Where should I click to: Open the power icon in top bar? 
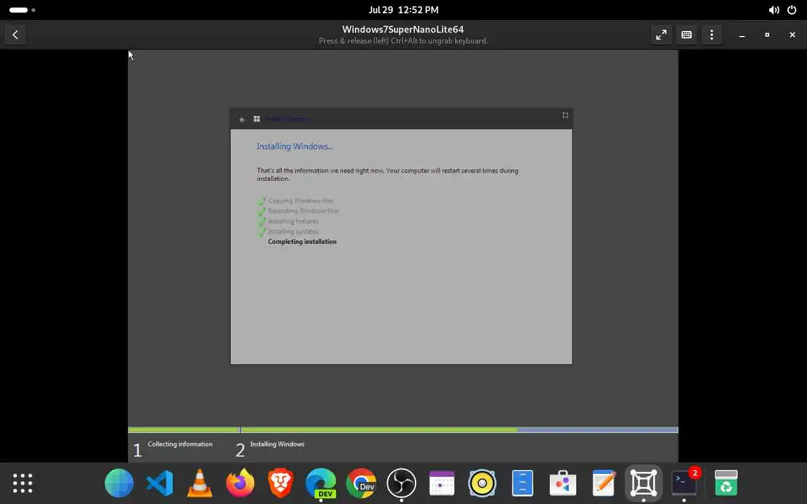click(792, 10)
